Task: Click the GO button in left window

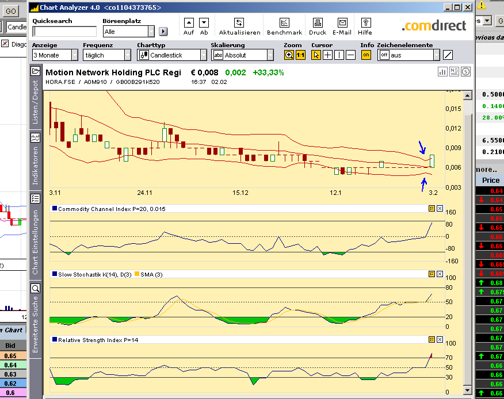Action: pos(10,11)
